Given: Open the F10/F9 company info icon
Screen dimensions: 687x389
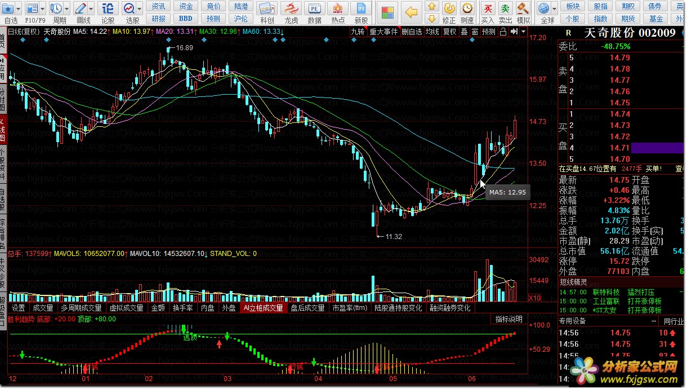Looking at the screenshot, I should tap(32, 8).
